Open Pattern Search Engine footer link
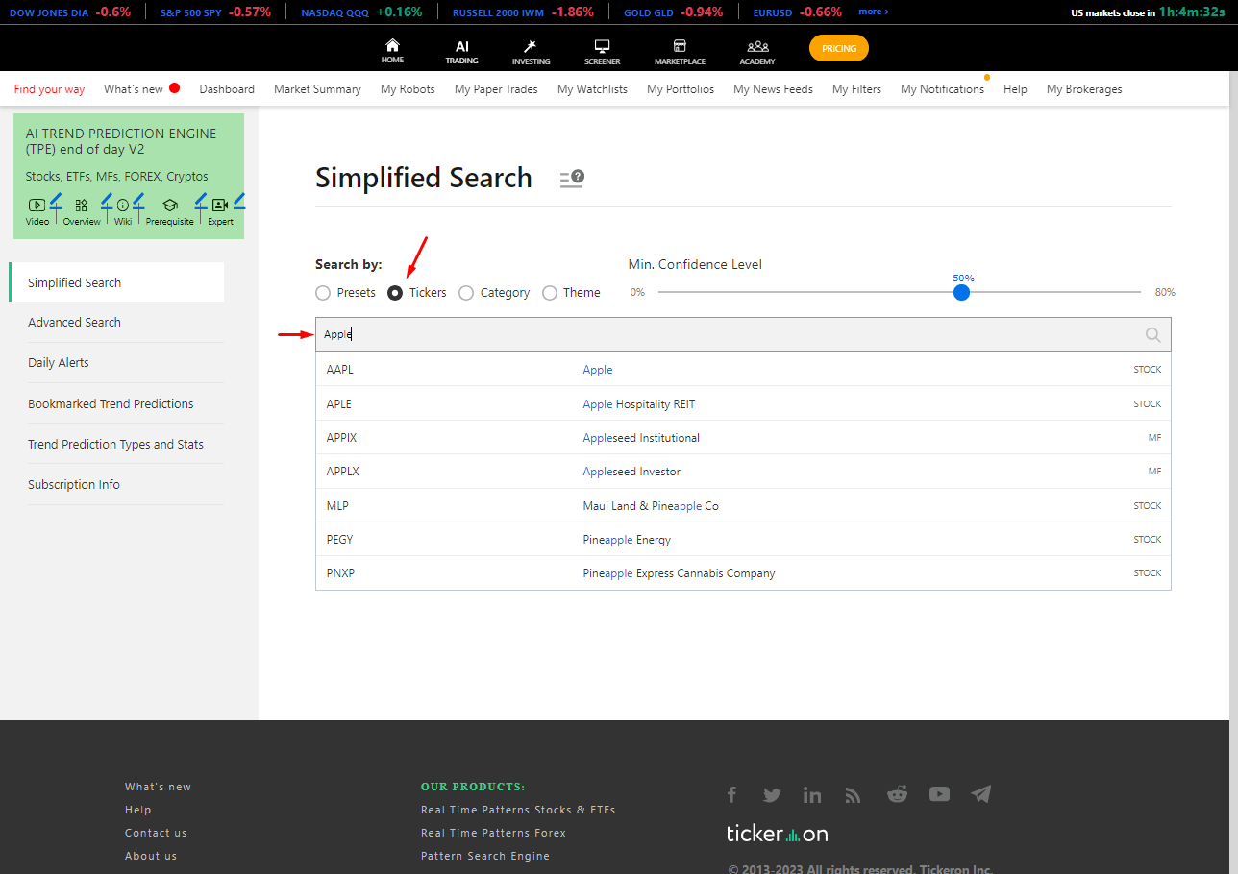The height and width of the screenshot is (874, 1238). coord(485,856)
